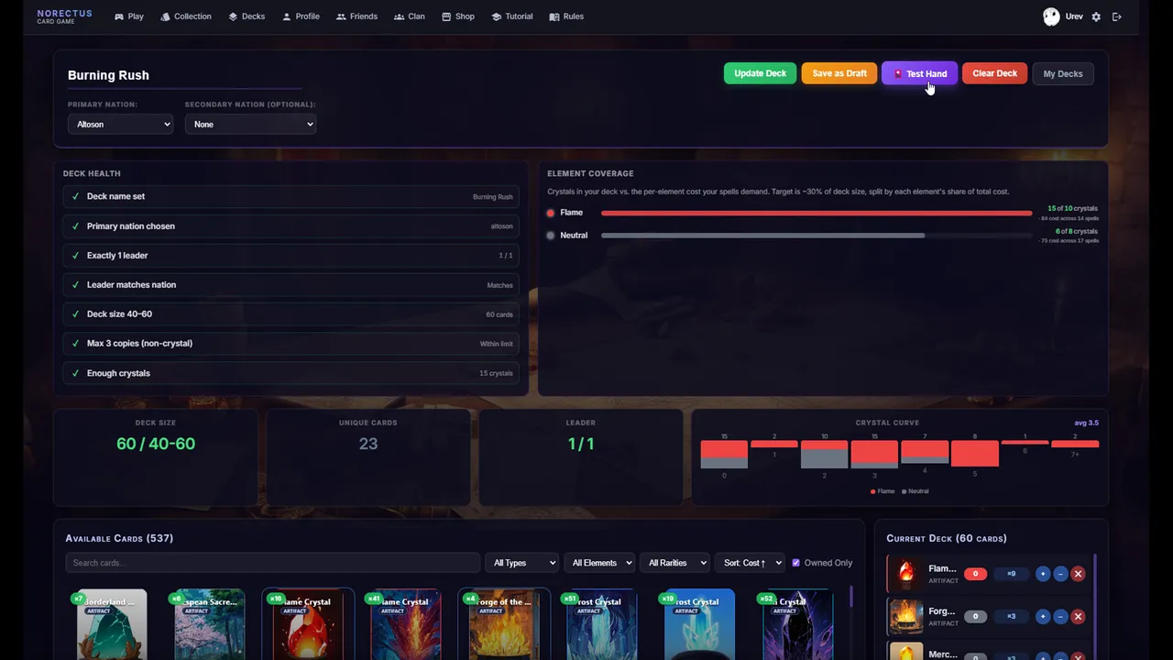Viewport: 1173px width, 660px height.
Task: Click the unique cards value 23
Action: coord(367,444)
